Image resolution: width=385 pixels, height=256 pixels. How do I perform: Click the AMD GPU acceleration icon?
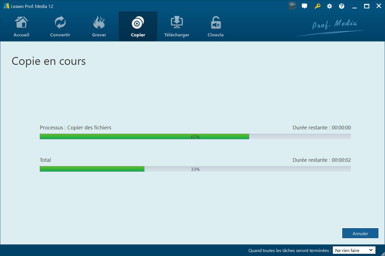(292, 6)
